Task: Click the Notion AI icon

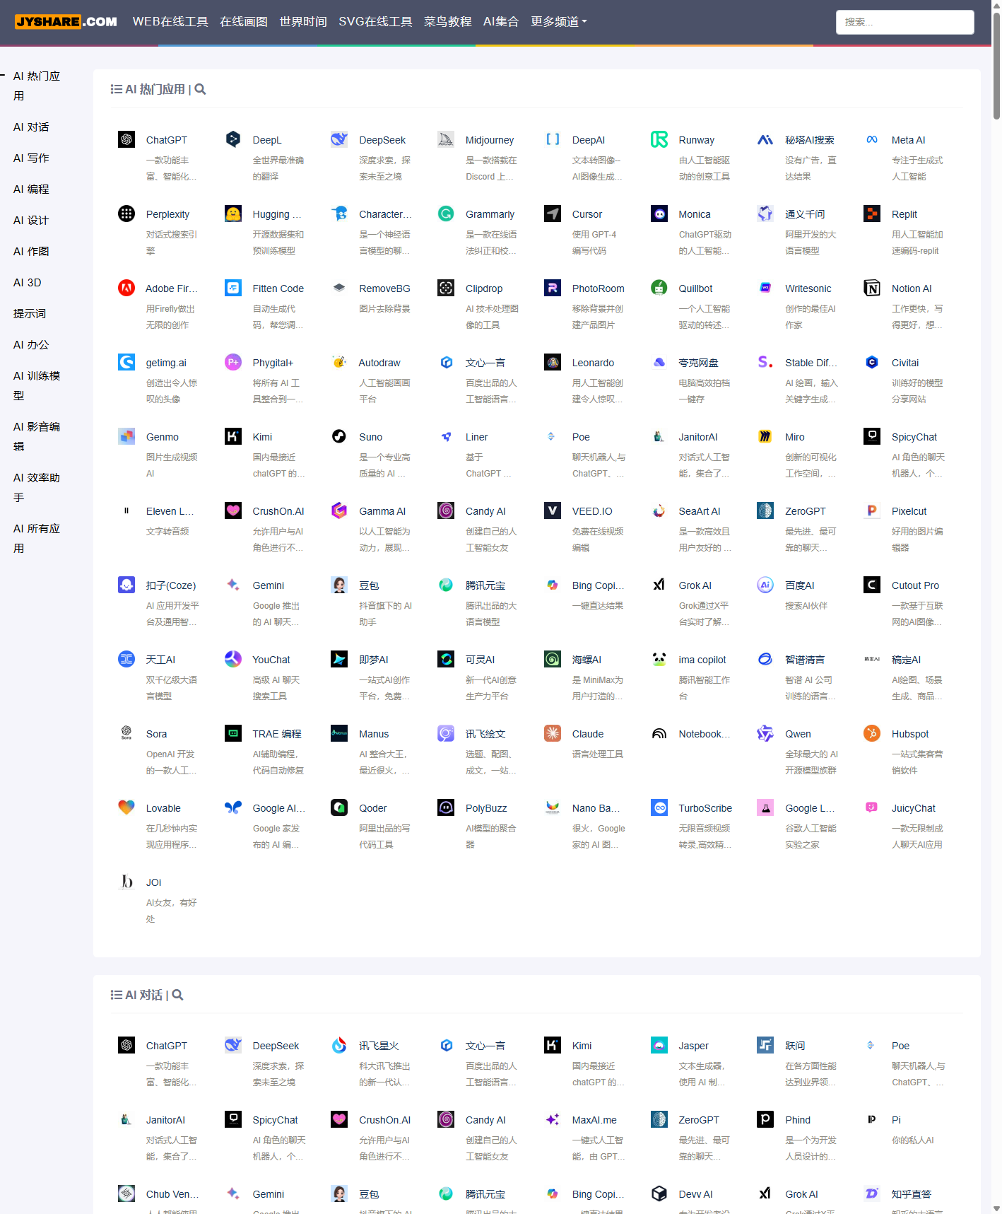Action: coord(872,288)
